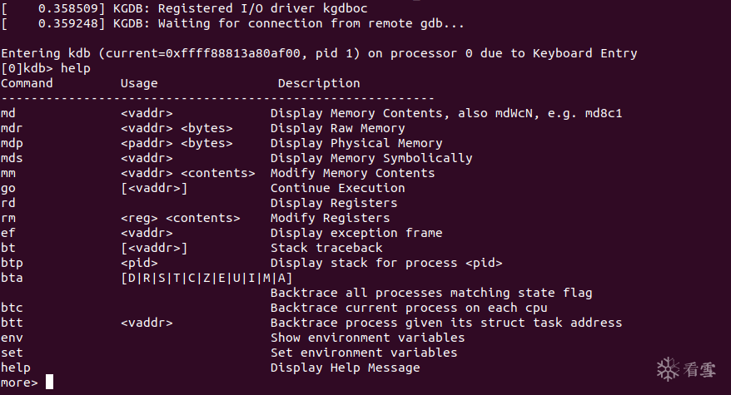Click the "mdp" command entry
This screenshot has width=731, height=395.
[x=12, y=143]
